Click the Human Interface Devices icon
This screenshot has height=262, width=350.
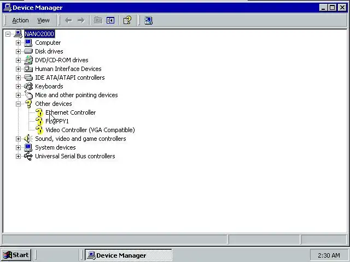pos(28,69)
